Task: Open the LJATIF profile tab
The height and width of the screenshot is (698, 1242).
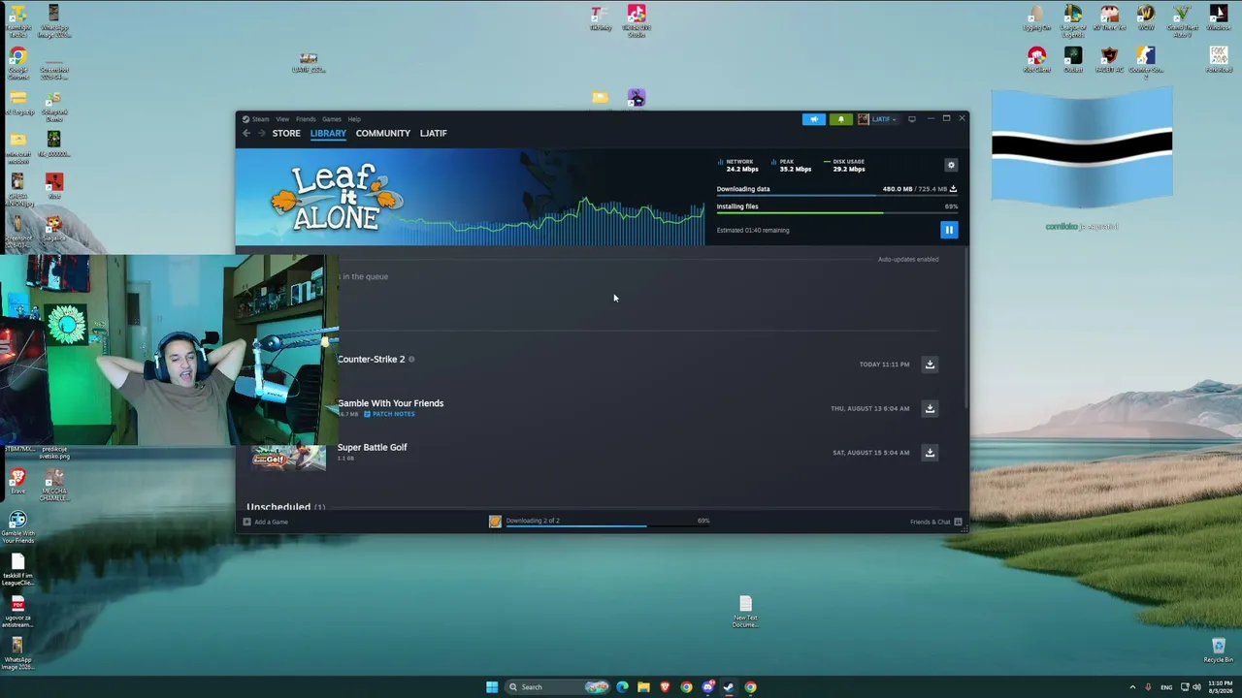Action: click(x=434, y=133)
